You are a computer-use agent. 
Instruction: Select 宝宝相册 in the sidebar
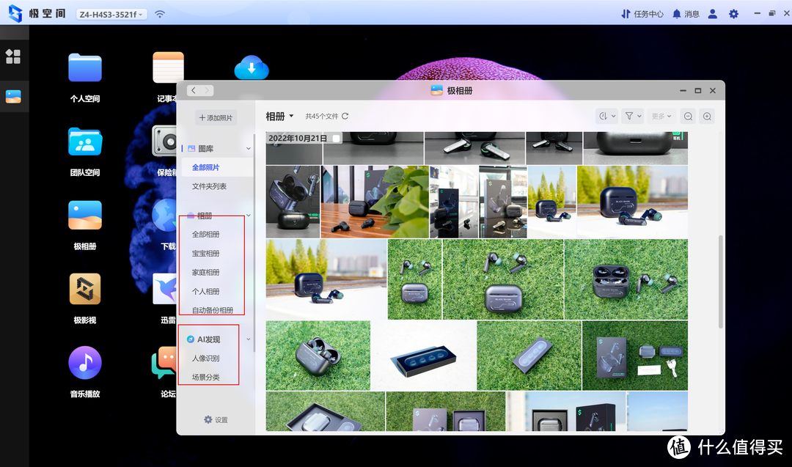[206, 254]
